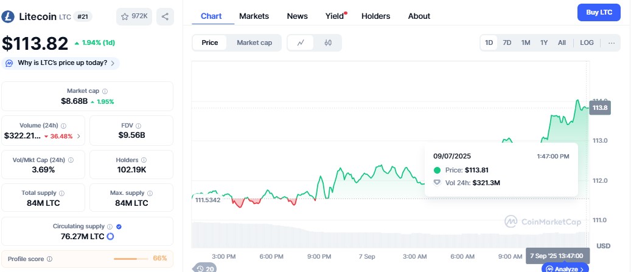Click the 36.48% volume change value
The height and width of the screenshot is (272, 631).
point(61,136)
